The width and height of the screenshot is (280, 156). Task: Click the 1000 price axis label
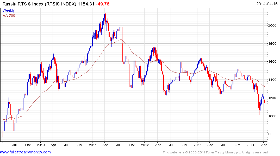[x=272, y=116]
